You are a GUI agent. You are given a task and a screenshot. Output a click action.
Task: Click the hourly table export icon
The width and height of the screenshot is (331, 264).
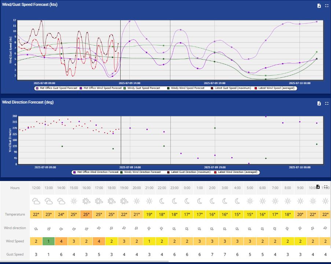tap(318, 187)
